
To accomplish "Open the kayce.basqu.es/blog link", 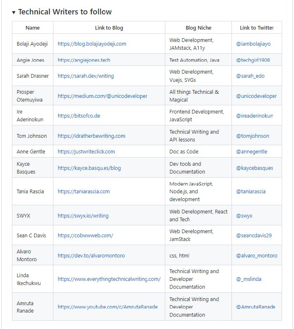I will point(89,168).
